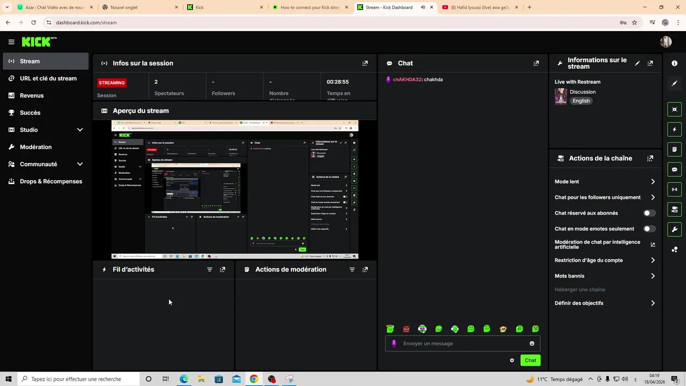Pop out the Chat panel
The height and width of the screenshot is (386, 686).
pos(536,63)
